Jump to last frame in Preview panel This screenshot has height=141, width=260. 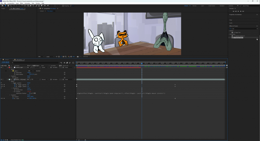(243, 11)
